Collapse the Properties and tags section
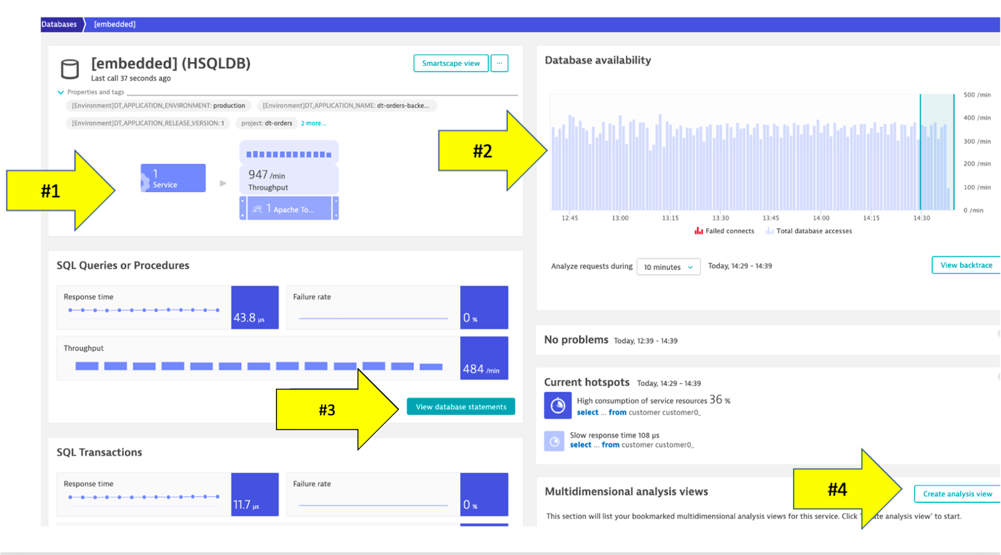The height and width of the screenshot is (555, 1001). 61,92
